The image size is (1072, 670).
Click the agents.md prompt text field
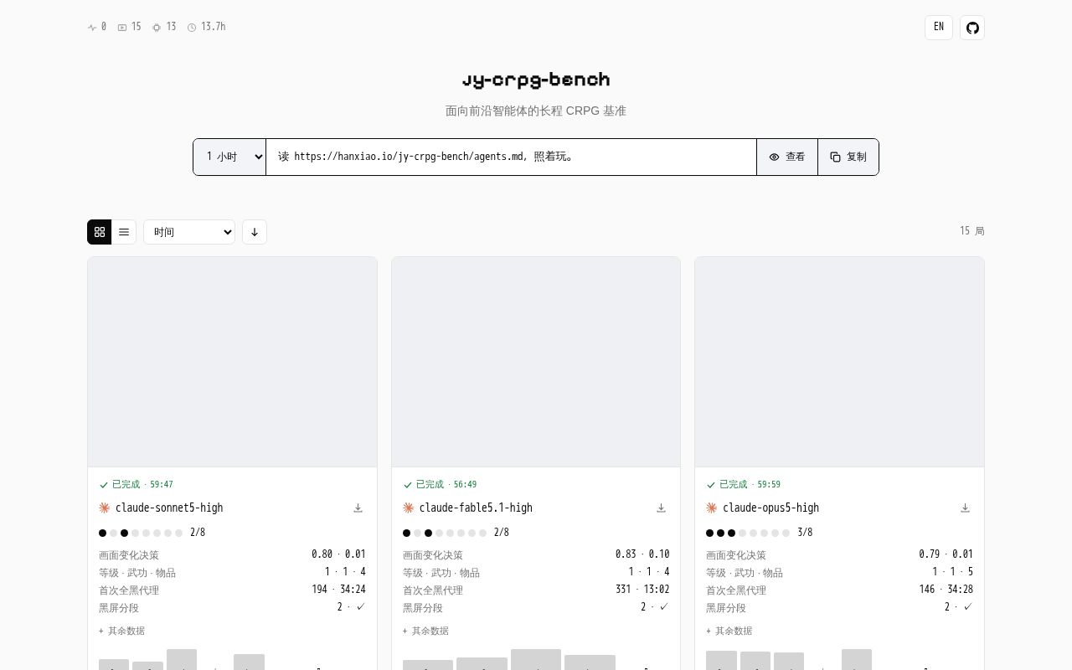511,157
